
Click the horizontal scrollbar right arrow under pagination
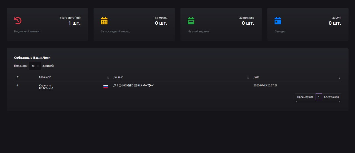pos(339,102)
